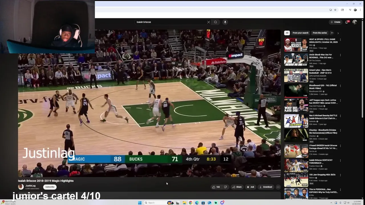This screenshot has width=365, height=205.
Task: Open 'Nas & Michael Beasley BATTLE' title
Action: (323, 117)
